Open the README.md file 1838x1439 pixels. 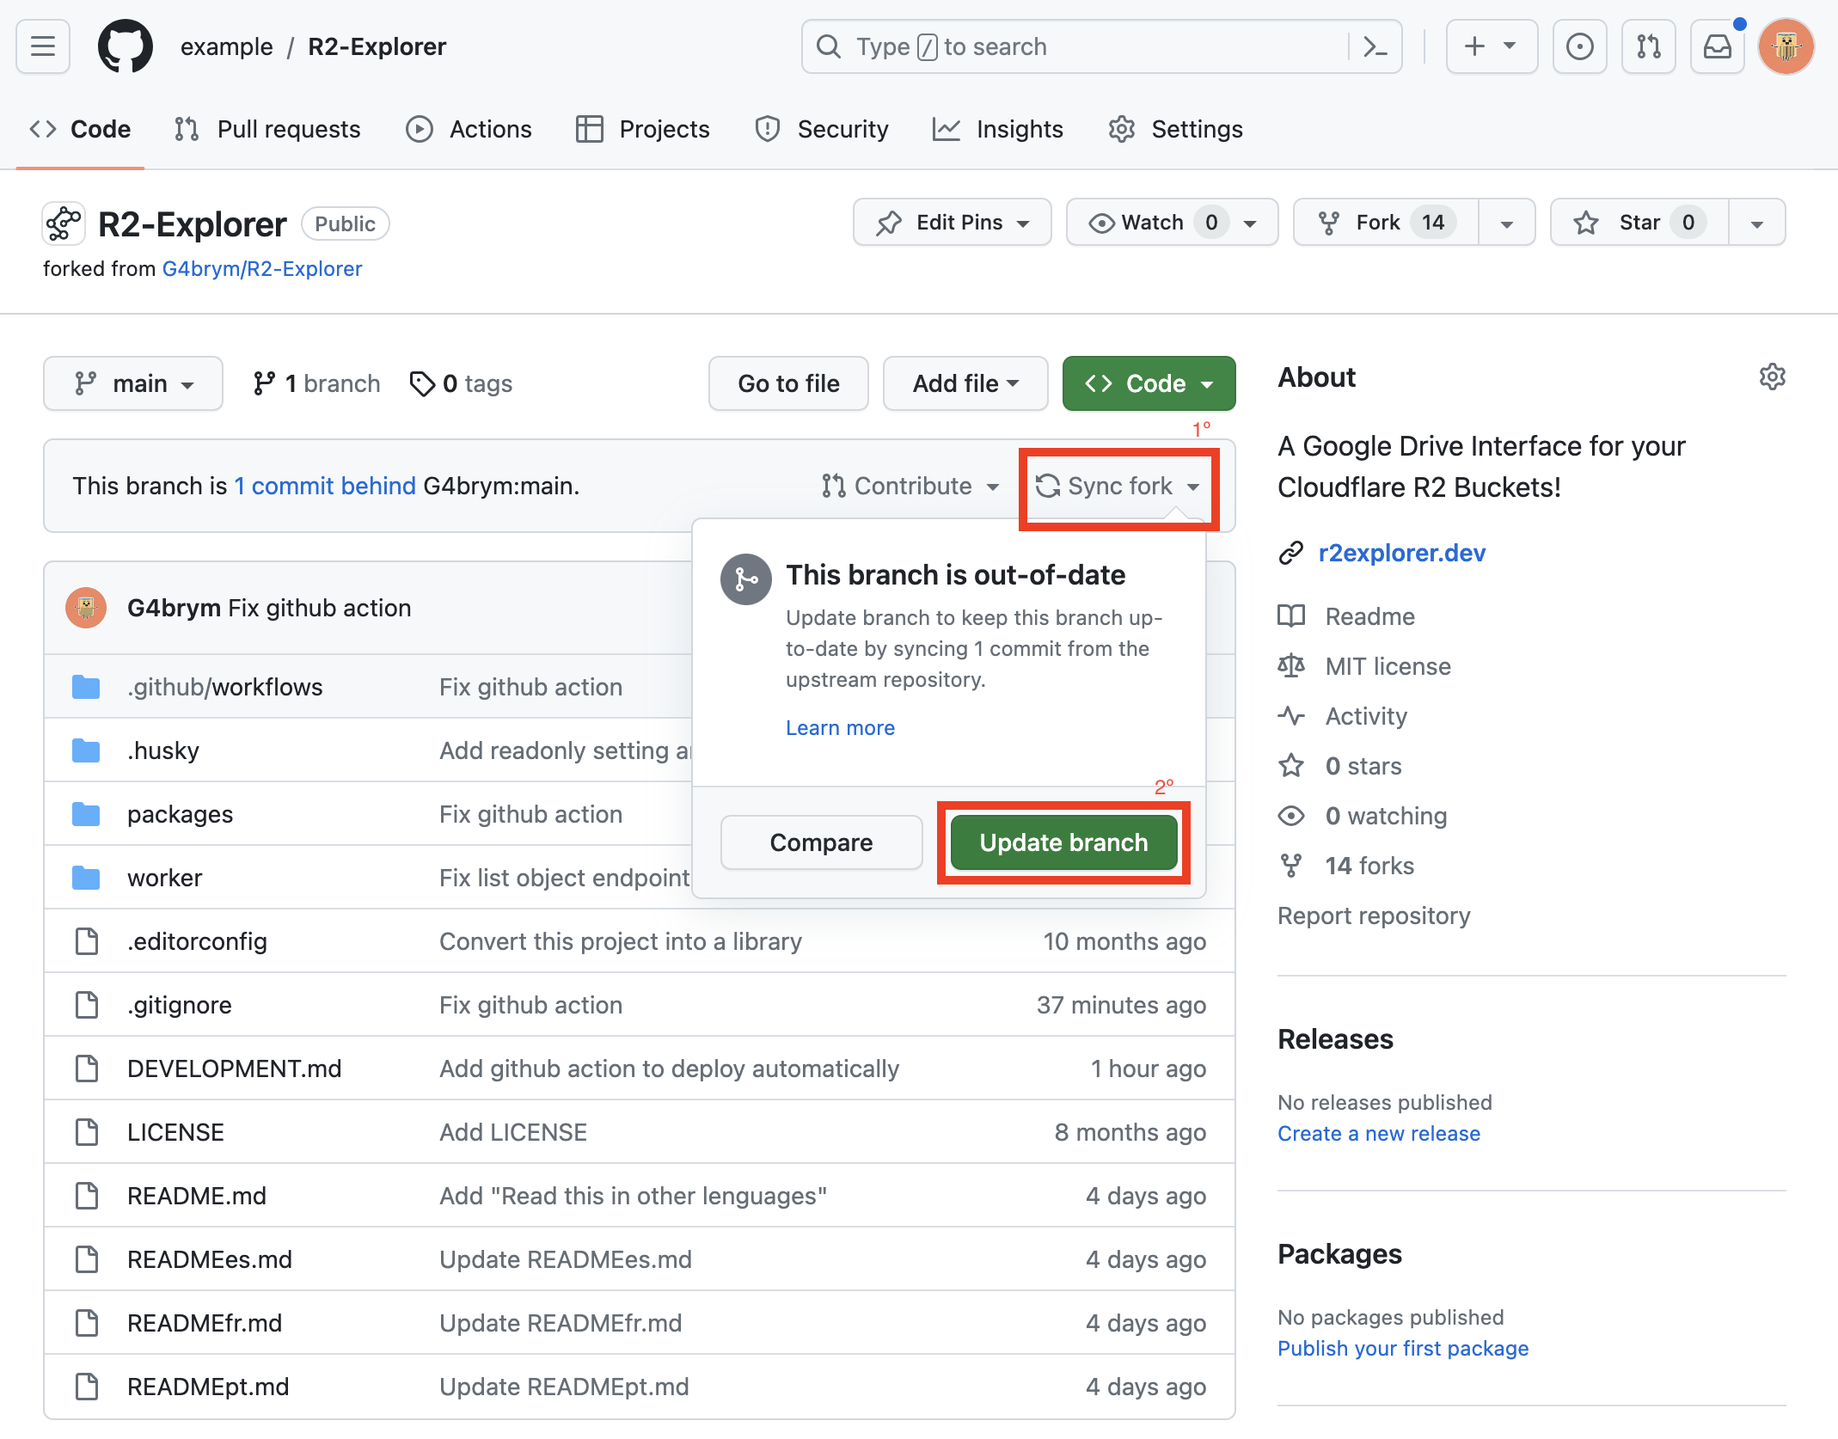(196, 1196)
